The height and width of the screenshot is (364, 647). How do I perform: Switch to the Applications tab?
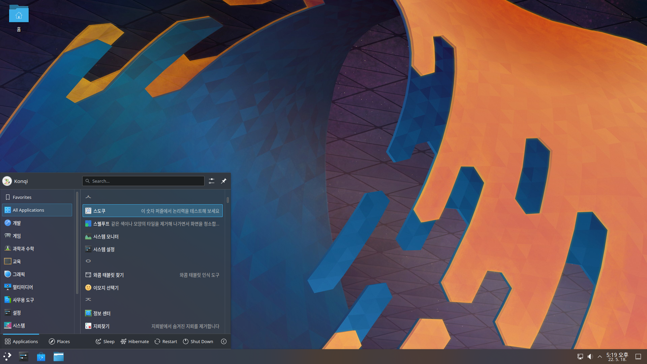(21, 341)
